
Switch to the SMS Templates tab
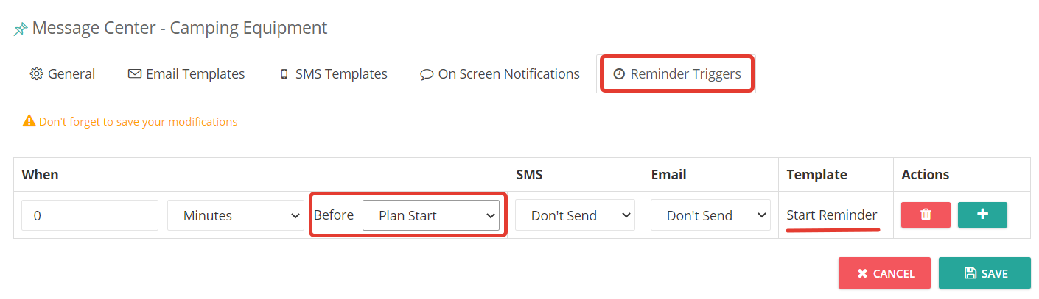point(334,74)
